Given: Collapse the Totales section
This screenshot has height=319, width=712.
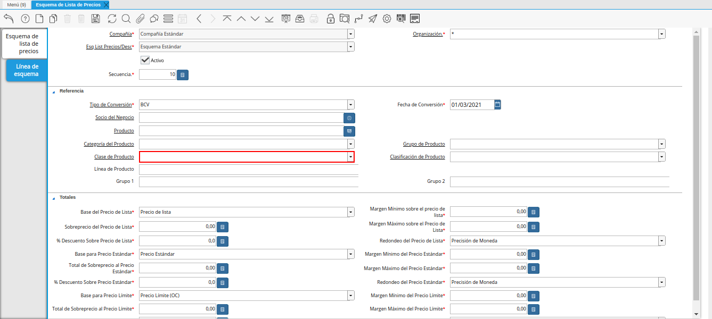Looking at the screenshot, I should coord(53,198).
